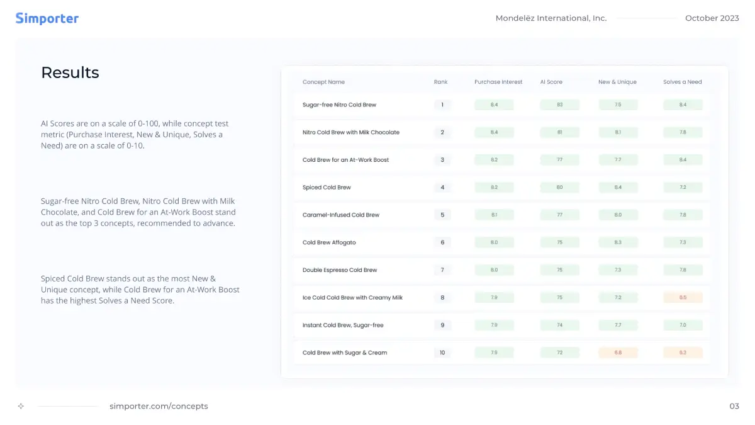Image resolution: width=755 pixels, height=425 pixels.
Task: Click orange Solves a Need cell for Creamy Milk row
Action: point(683,298)
